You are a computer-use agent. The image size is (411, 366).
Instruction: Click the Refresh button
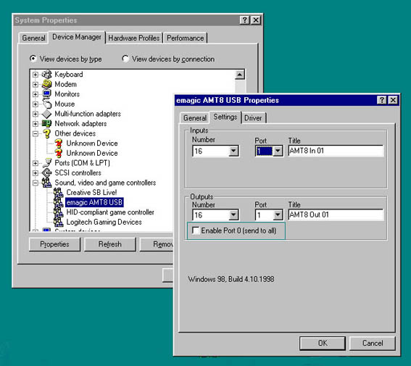[110, 244]
